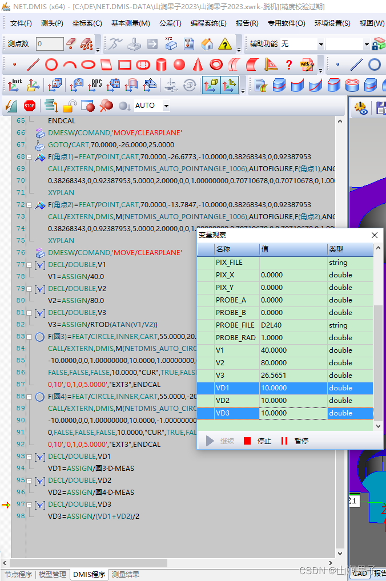The width and height of the screenshot is (386, 581).
Task: Click the yellow warning triangle icon
Action: click(x=225, y=44)
